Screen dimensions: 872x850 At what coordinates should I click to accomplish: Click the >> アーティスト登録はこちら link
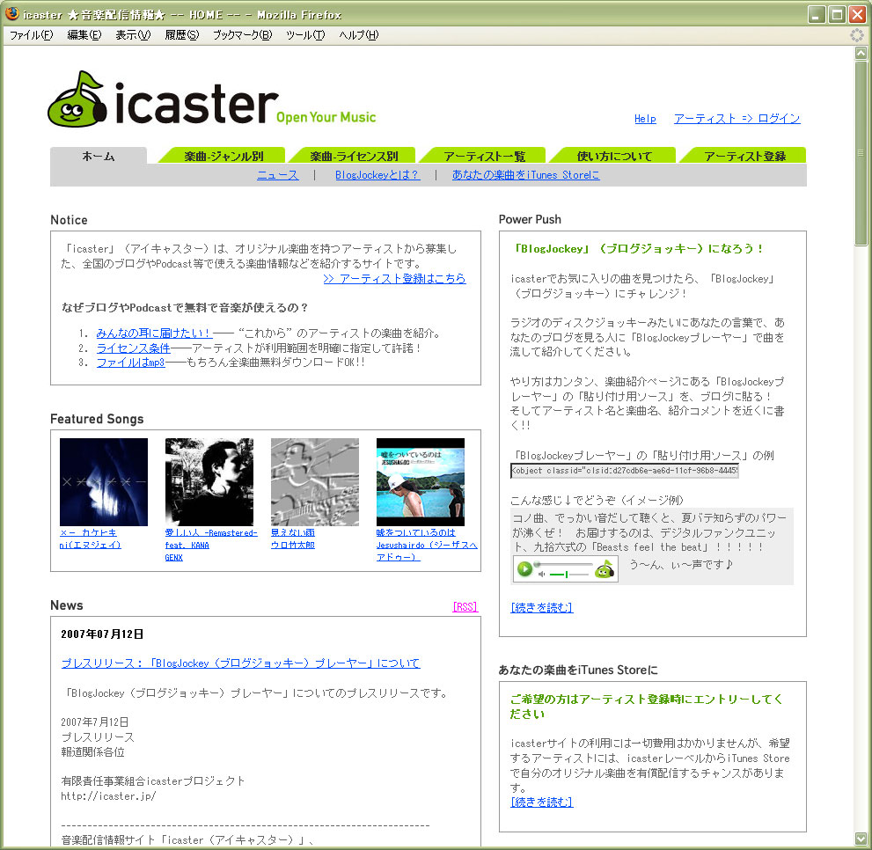click(394, 278)
